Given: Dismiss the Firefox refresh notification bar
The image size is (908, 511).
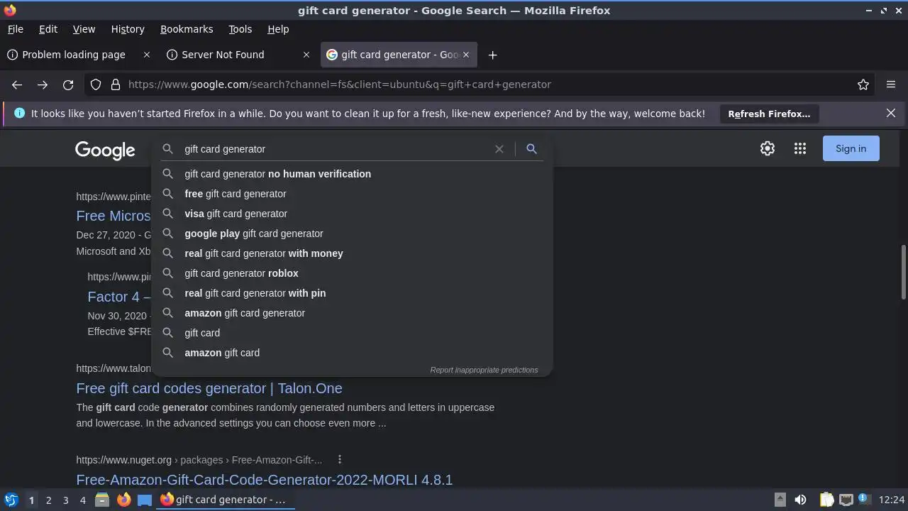Looking at the screenshot, I should 891,113.
